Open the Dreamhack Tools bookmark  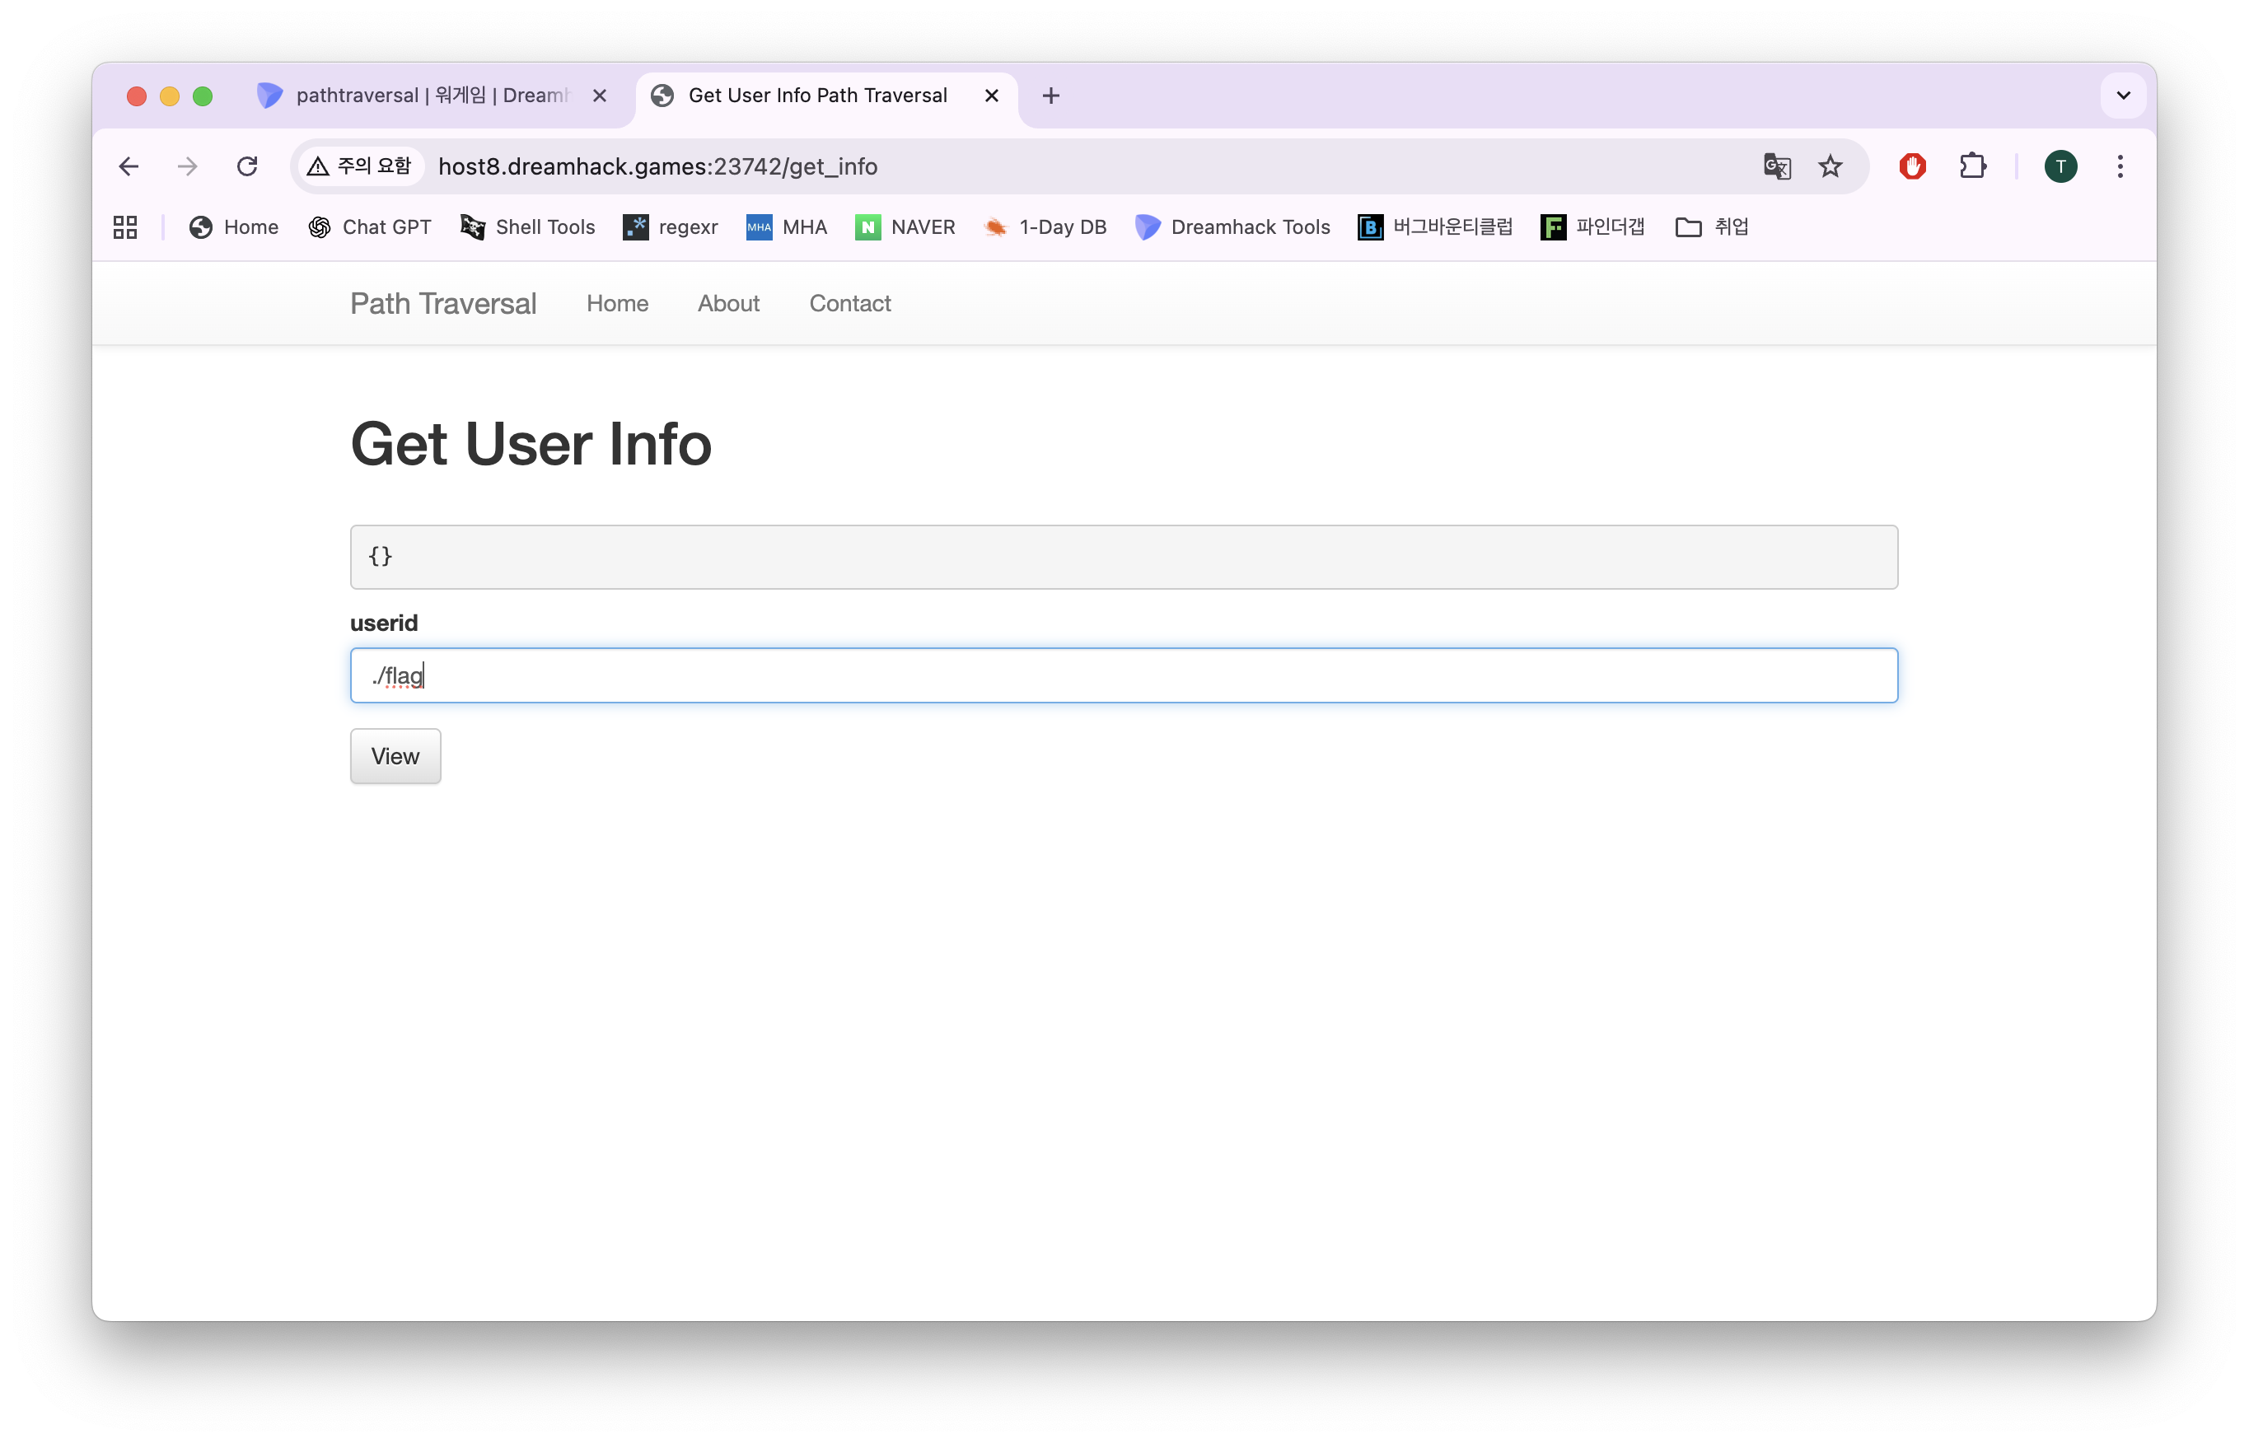point(1232,227)
